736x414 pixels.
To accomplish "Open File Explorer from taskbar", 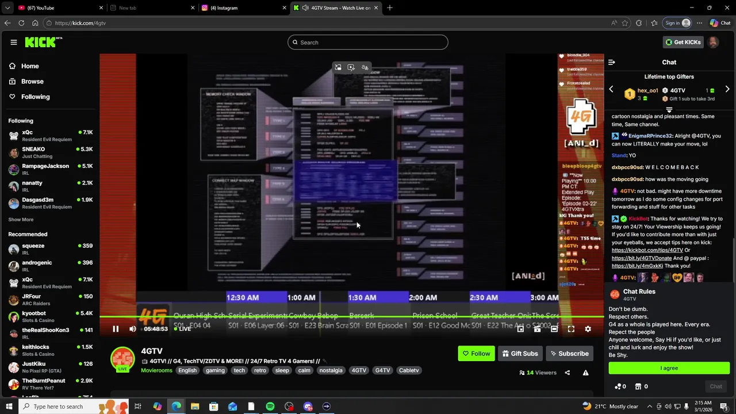I will coord(195,407).
